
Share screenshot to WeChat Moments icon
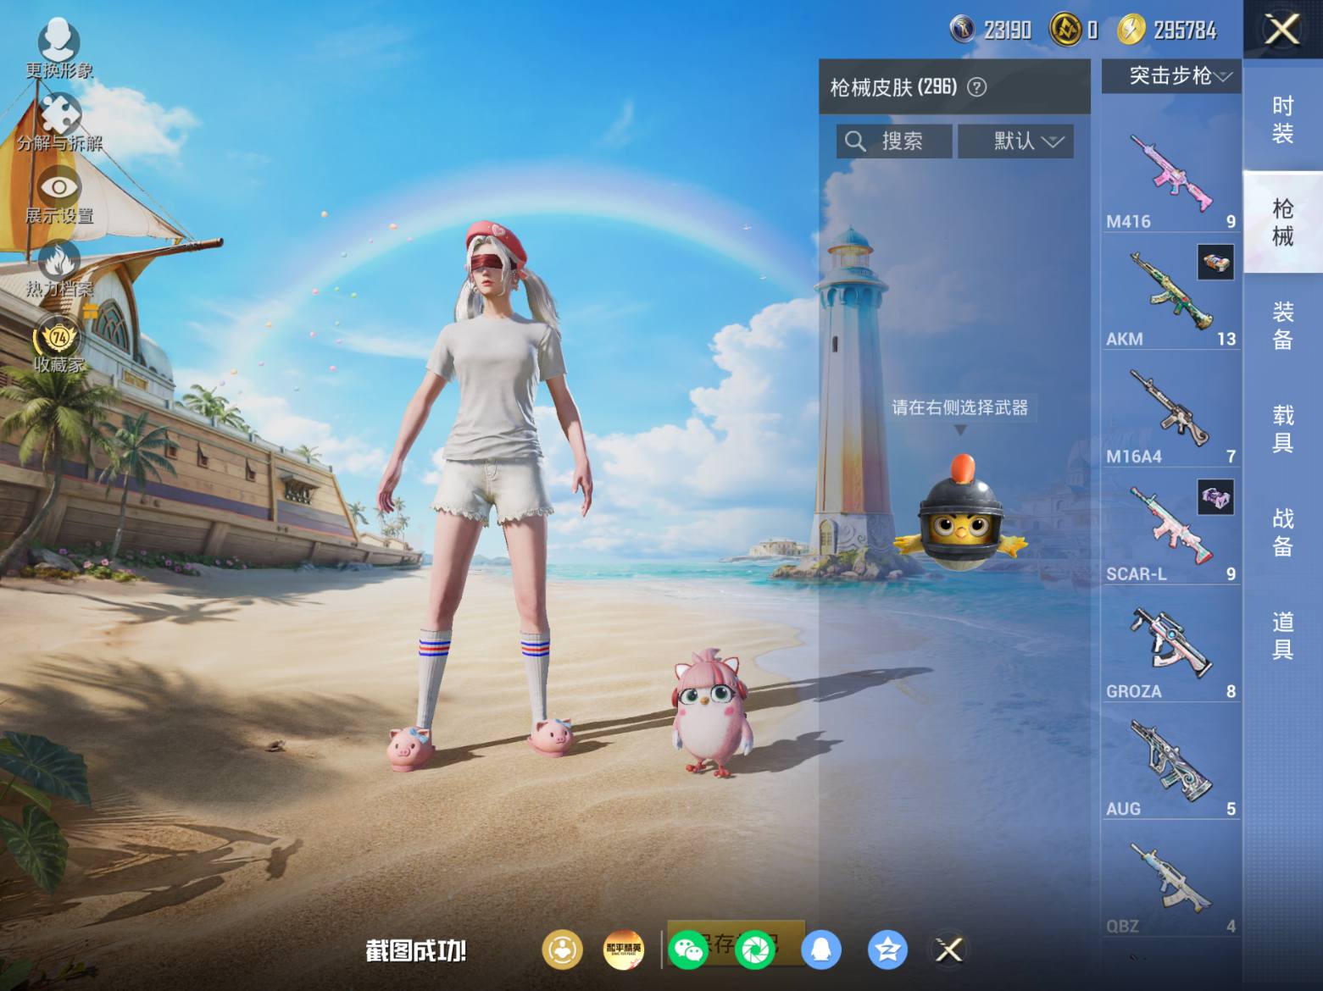[754, 949]
